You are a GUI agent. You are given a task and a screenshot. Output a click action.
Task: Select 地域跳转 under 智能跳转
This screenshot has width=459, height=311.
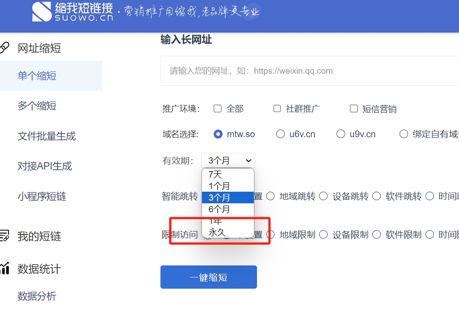[271, 196]
